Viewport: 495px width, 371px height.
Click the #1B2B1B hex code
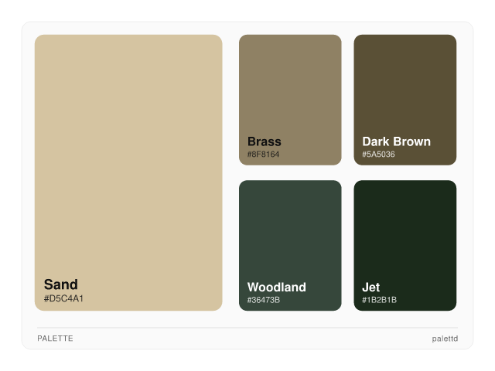(x=379, y=300)
